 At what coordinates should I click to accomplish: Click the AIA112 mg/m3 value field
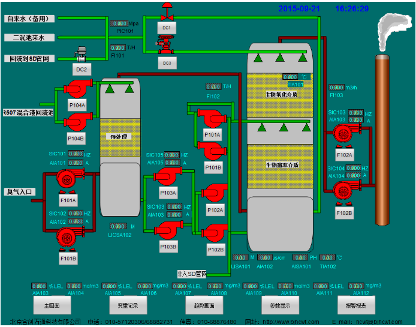(356, 286)
